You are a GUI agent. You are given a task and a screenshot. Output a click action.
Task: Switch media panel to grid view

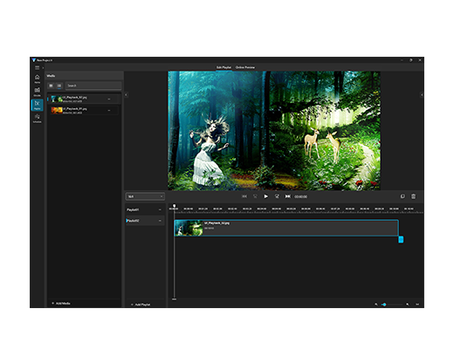51,86
